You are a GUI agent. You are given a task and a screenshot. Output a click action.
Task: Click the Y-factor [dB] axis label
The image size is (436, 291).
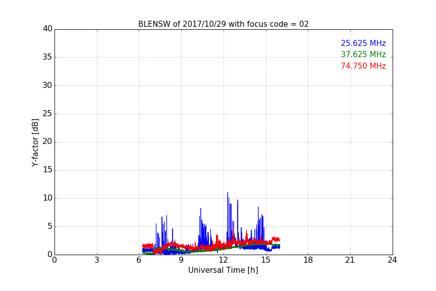(35, 142)
